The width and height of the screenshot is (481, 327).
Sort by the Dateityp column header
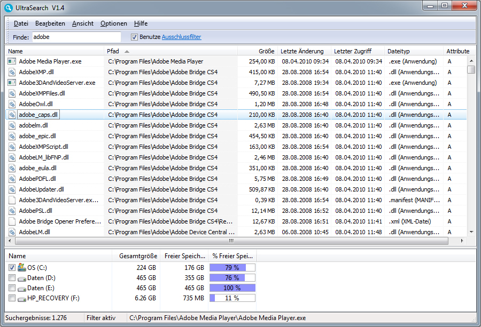(414, 51)
